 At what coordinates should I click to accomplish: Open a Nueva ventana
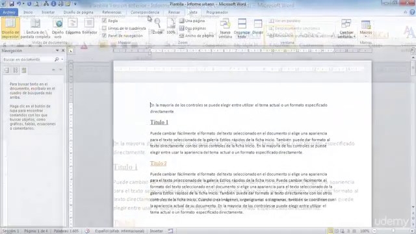(x=226, y=28)
